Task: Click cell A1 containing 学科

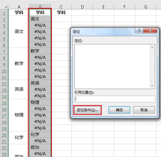Action: [x=19, y=13]
